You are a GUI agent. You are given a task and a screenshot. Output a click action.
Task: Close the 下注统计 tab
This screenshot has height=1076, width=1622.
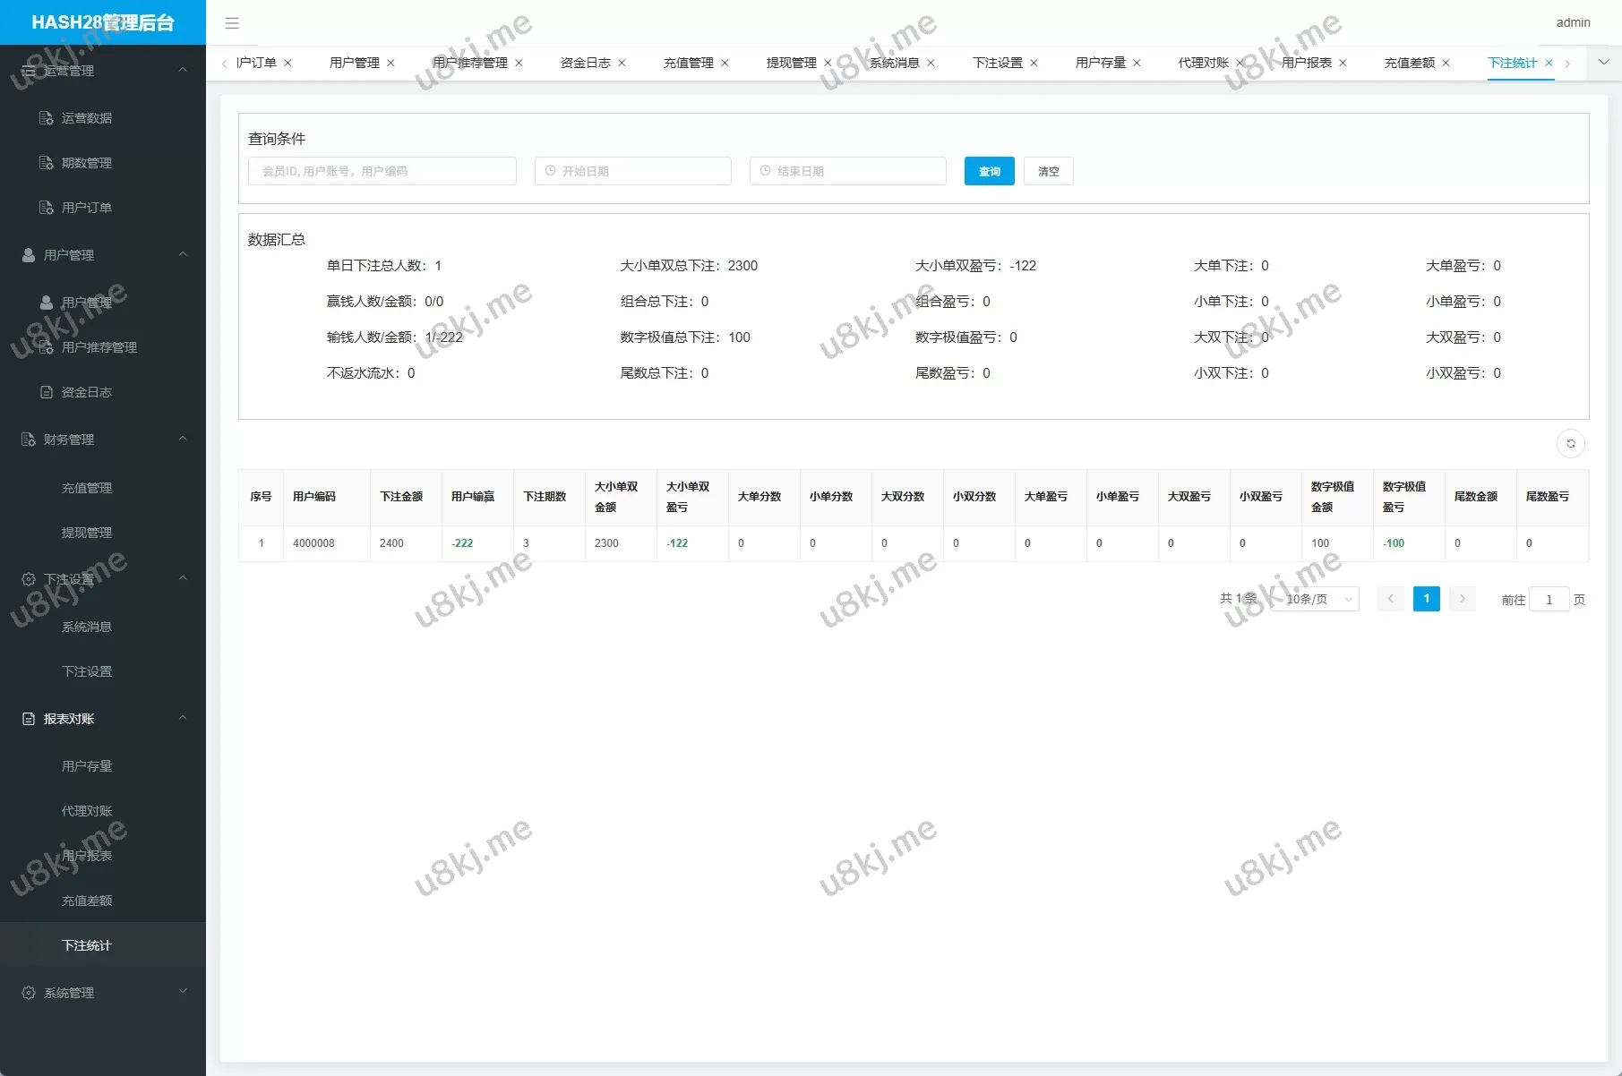1549,64
